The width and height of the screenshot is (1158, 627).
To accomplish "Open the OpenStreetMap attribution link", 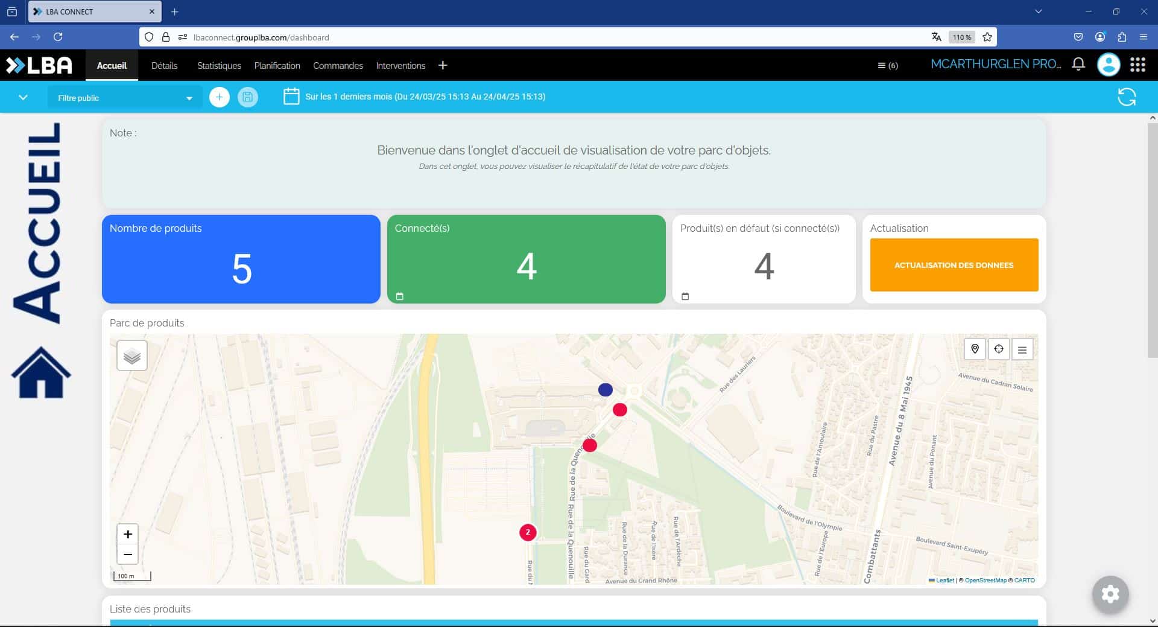I will tap(986, 581).
